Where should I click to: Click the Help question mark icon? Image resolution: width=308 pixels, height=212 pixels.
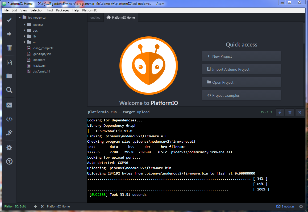(x=9, y=162)
